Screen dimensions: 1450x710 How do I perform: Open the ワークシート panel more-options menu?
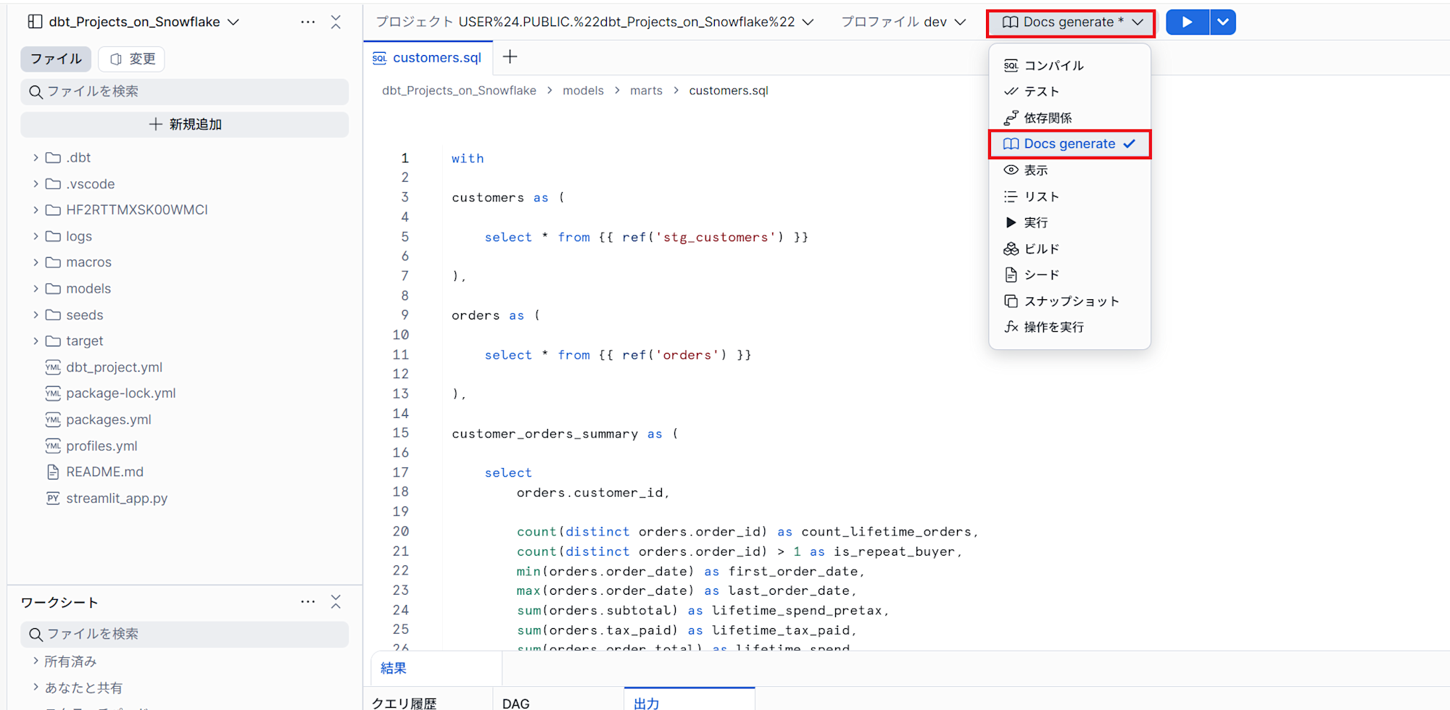coord(308,602)
